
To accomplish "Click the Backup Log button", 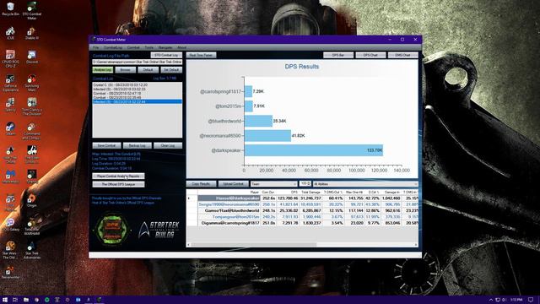I will click(137, 145).
